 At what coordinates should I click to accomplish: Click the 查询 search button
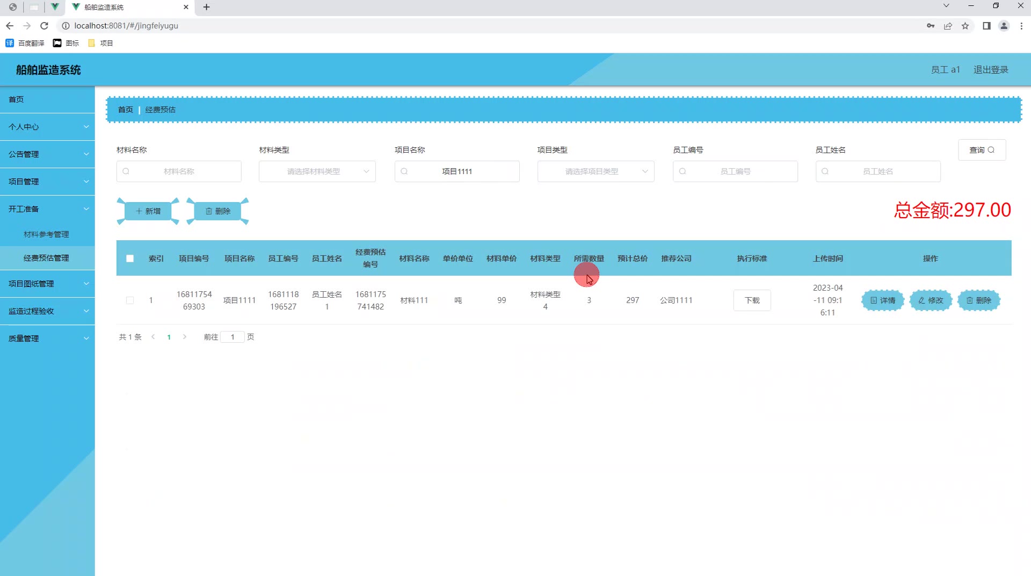[x=982, y=150]
